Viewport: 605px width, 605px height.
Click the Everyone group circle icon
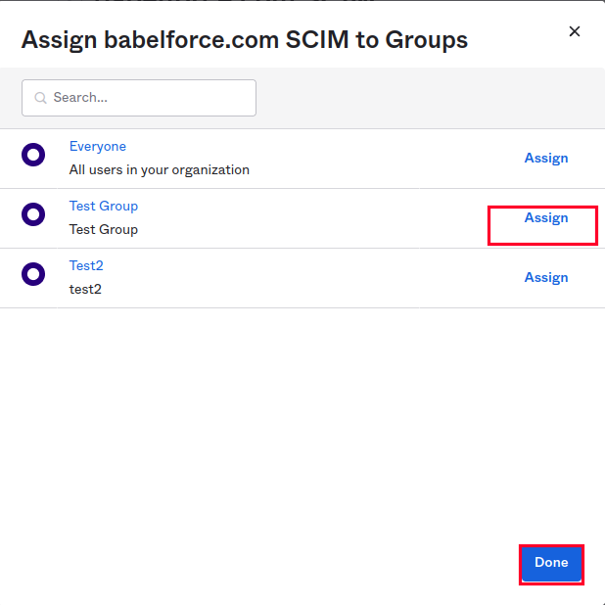(x=33, y=155)
